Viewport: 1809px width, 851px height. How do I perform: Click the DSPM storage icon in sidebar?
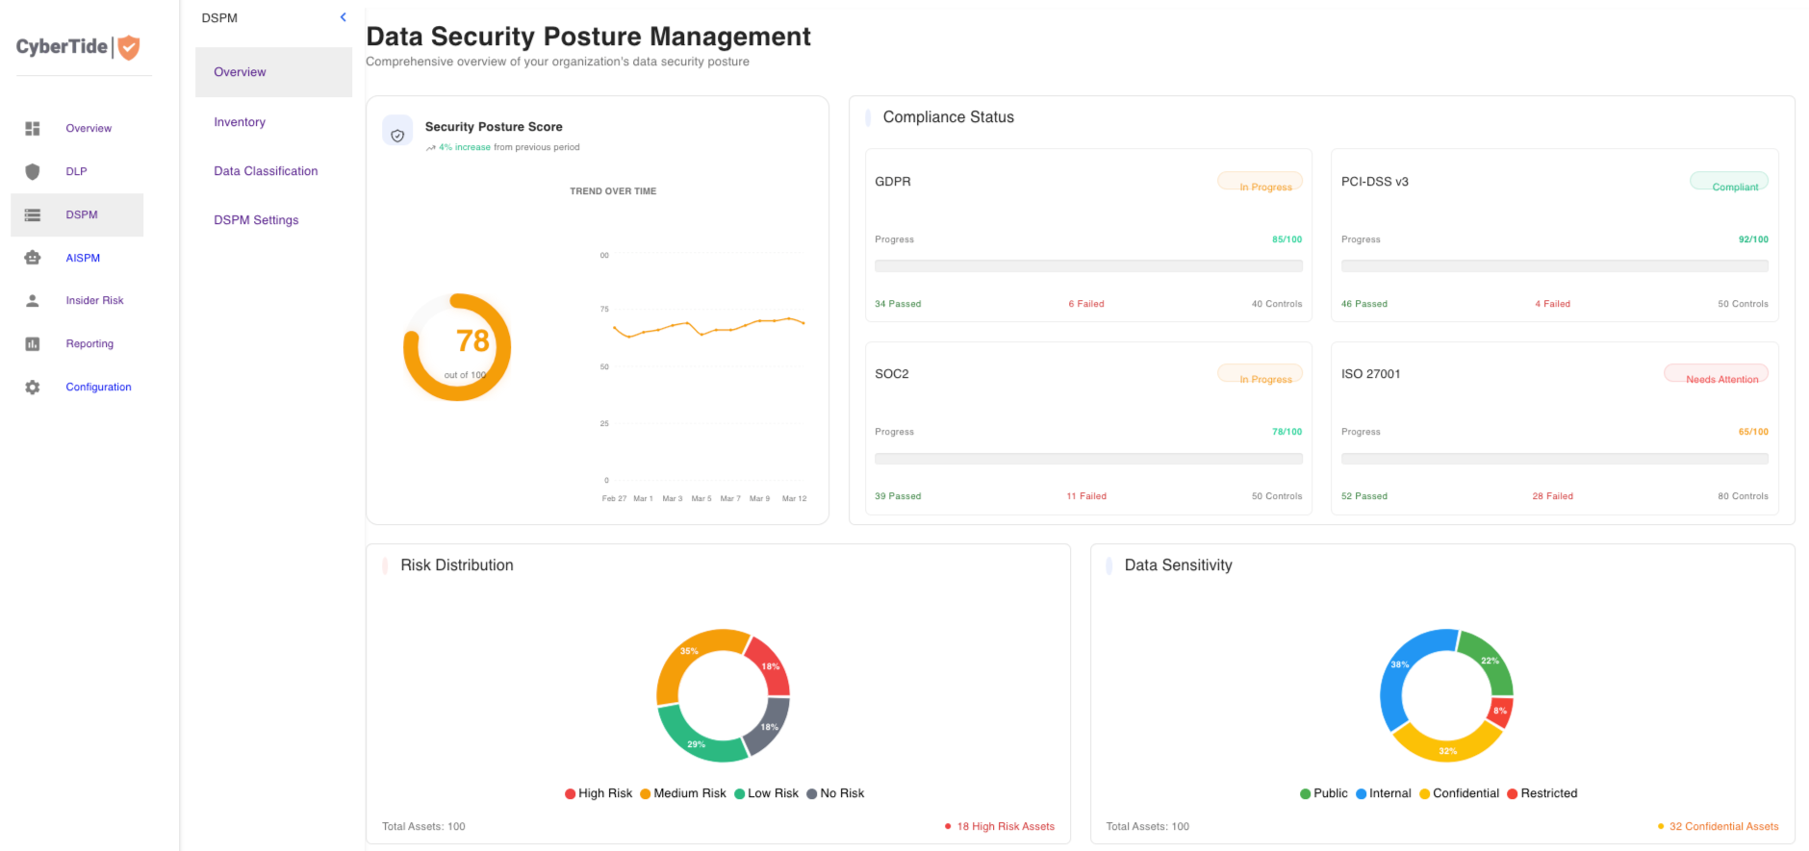(33, 215)
